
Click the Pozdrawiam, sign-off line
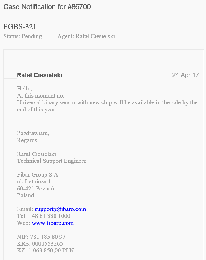33,133
